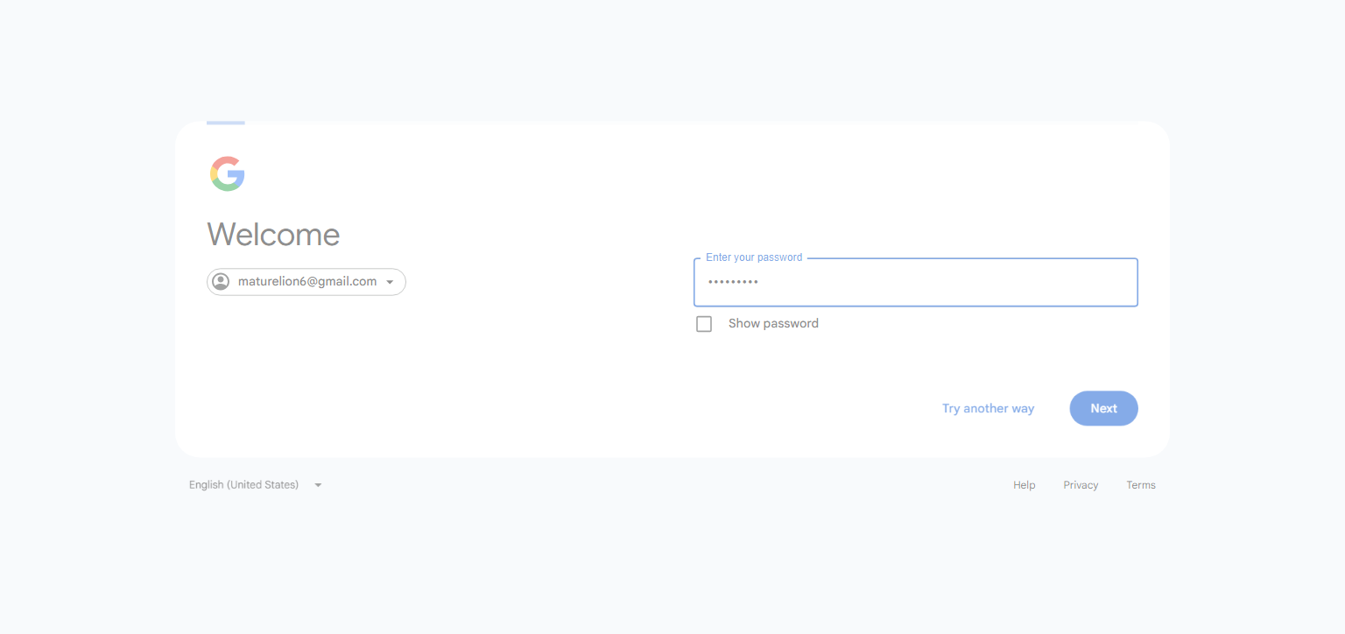Click the account avatar icon beside the email
Image resolution: width=1345 pixels, height=634 pixels.
[x=221, y=282]
